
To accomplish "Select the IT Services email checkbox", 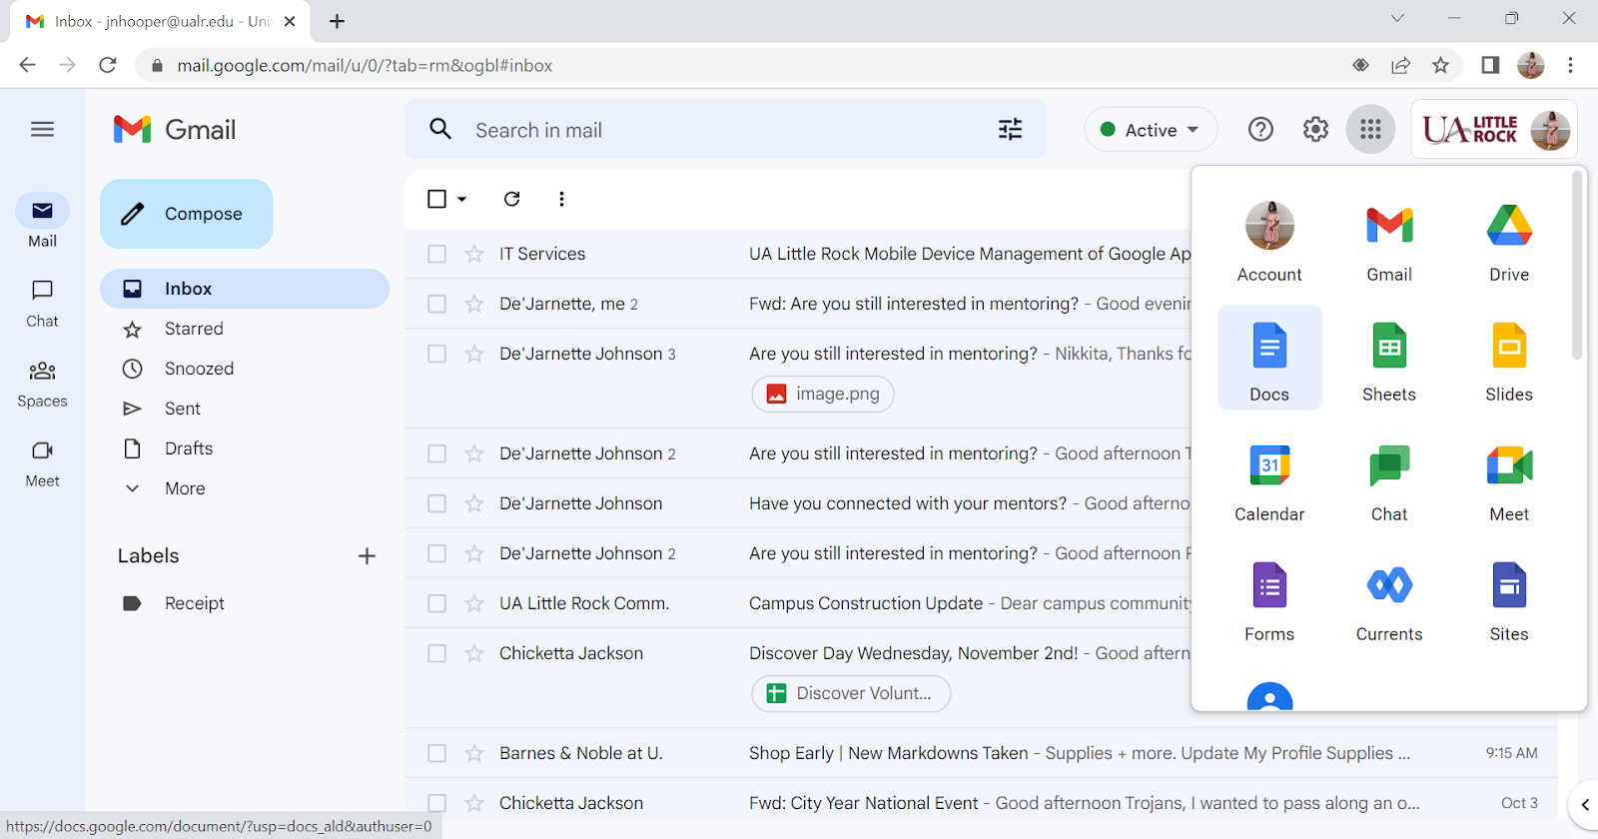I will click(436, 254).
